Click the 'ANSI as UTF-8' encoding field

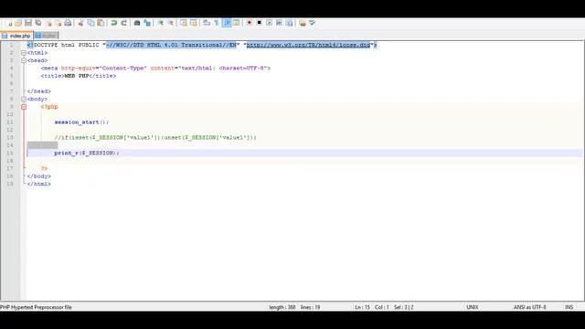(x=530, y=307)
